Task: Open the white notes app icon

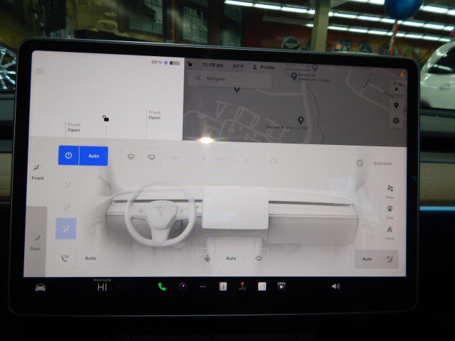Action: pyautogui.click(x=262, y=286)
